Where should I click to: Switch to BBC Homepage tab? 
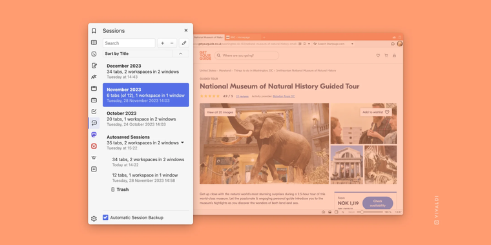tap(243, 37)
